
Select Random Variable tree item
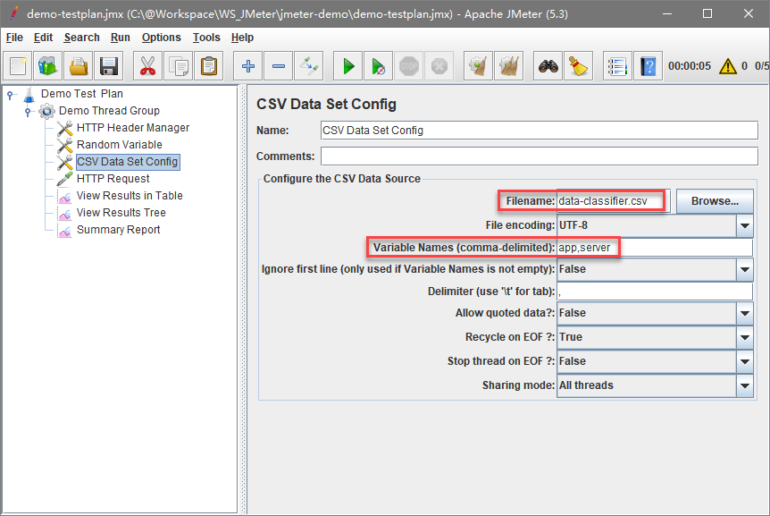click(x=120, y=145)
